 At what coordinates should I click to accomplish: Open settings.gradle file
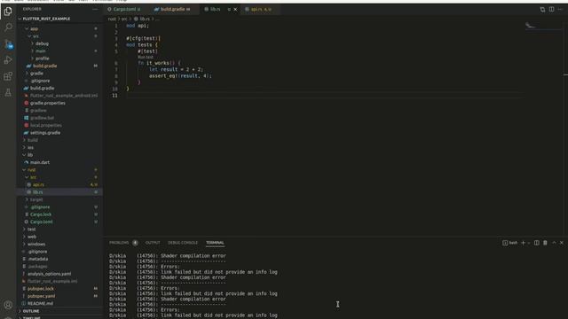coord(45,132)
